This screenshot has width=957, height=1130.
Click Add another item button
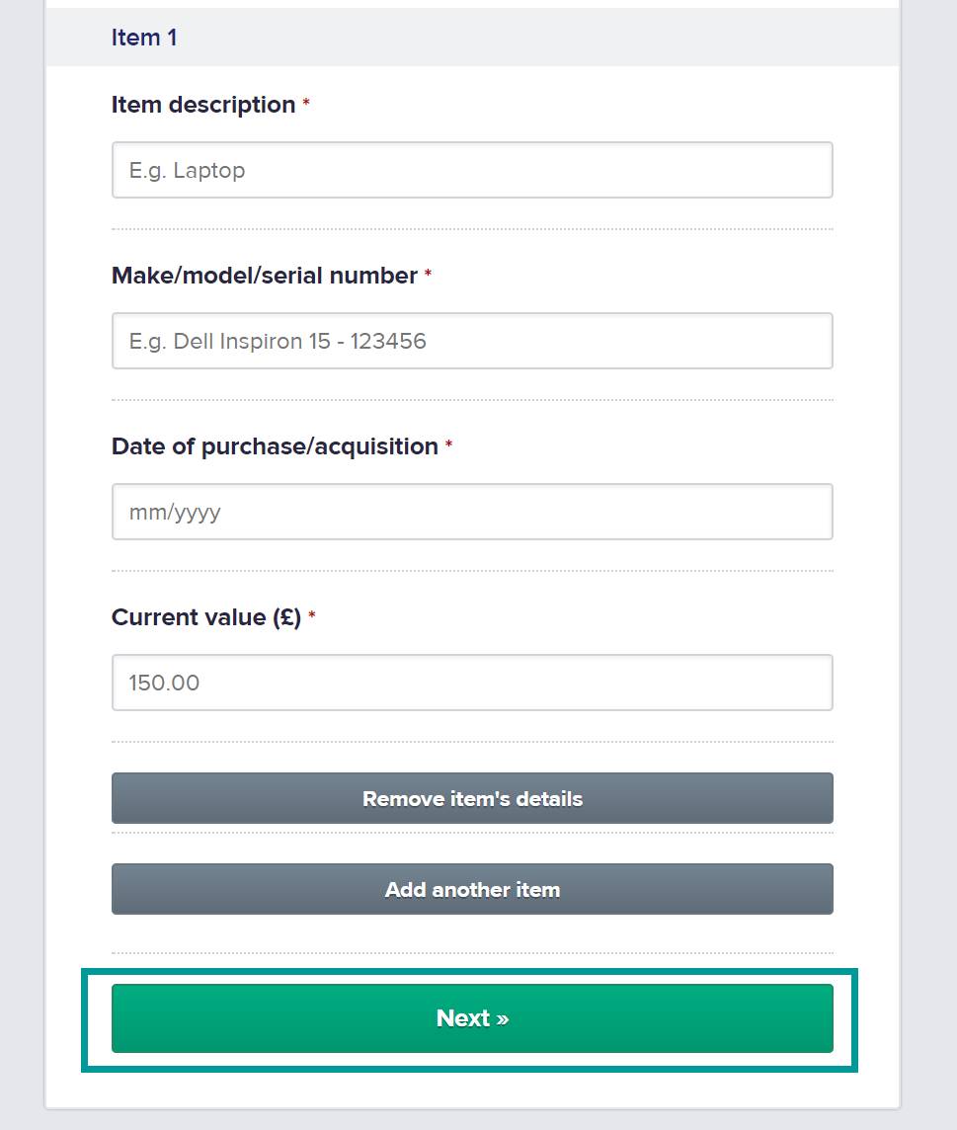(472, 889)
